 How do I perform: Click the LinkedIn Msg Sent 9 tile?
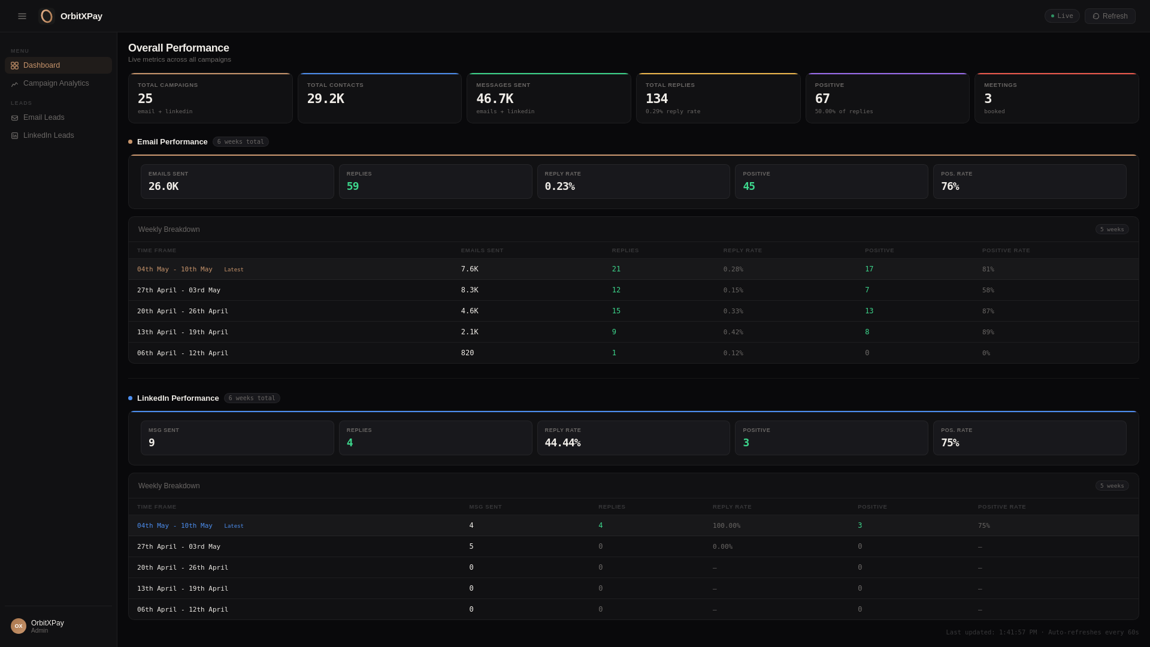tap(237, 438)
